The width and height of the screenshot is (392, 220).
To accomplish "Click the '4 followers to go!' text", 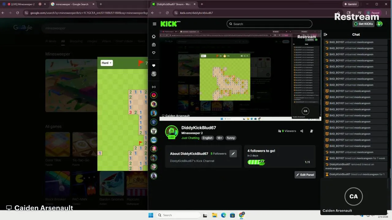I will point(261,151).
